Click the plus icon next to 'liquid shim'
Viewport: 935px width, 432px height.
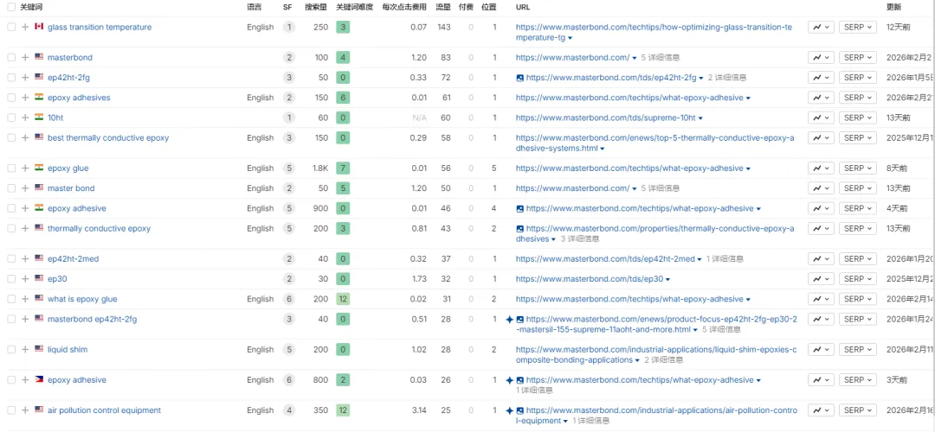[x=25, y=350]
